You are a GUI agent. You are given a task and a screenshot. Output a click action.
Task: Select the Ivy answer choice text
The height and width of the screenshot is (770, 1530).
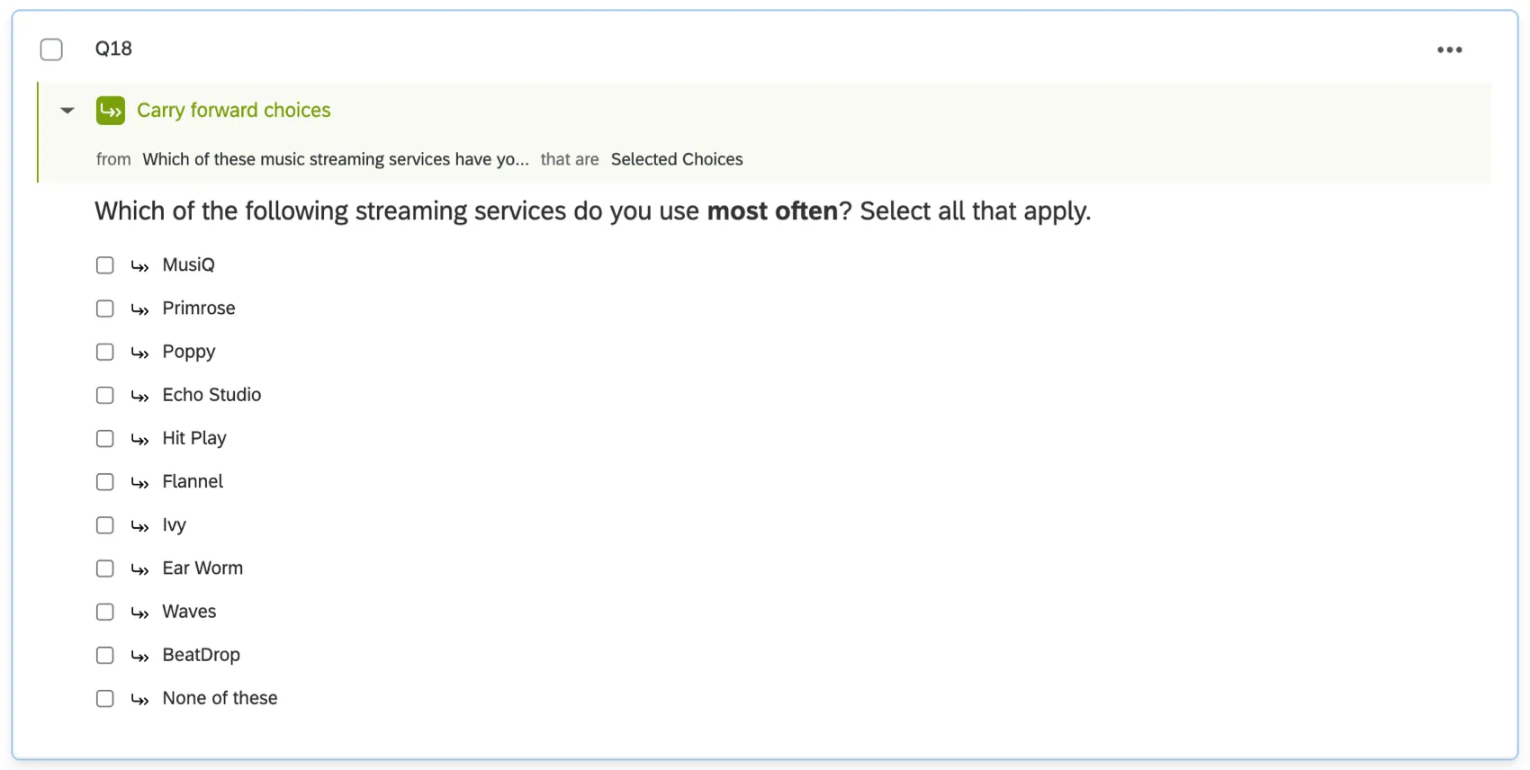(x=174, y=525)
